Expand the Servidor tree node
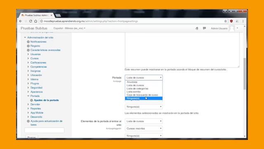Image resolution: width=264 pixels, height=149 pixels. 28,104
